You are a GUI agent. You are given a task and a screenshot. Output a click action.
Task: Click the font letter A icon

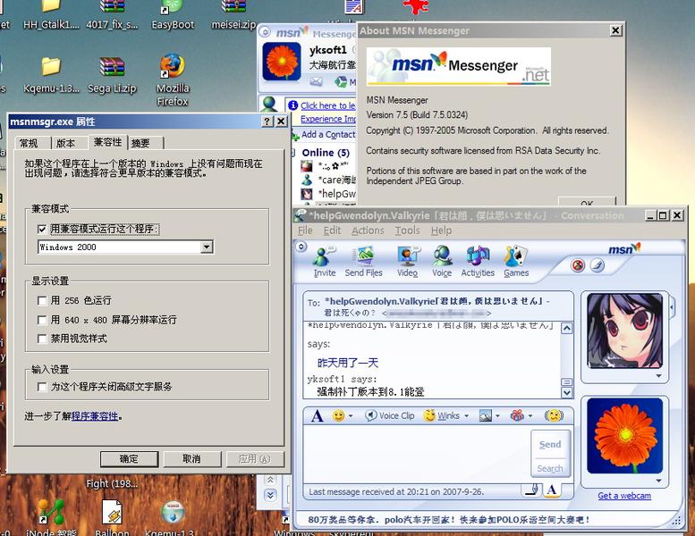[317, 416]
